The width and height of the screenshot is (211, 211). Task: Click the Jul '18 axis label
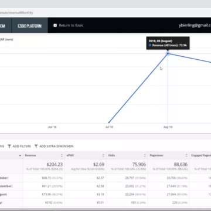coord(109,127)
